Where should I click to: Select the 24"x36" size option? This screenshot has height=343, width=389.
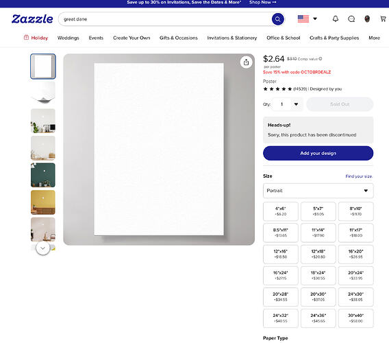point(318,318)
